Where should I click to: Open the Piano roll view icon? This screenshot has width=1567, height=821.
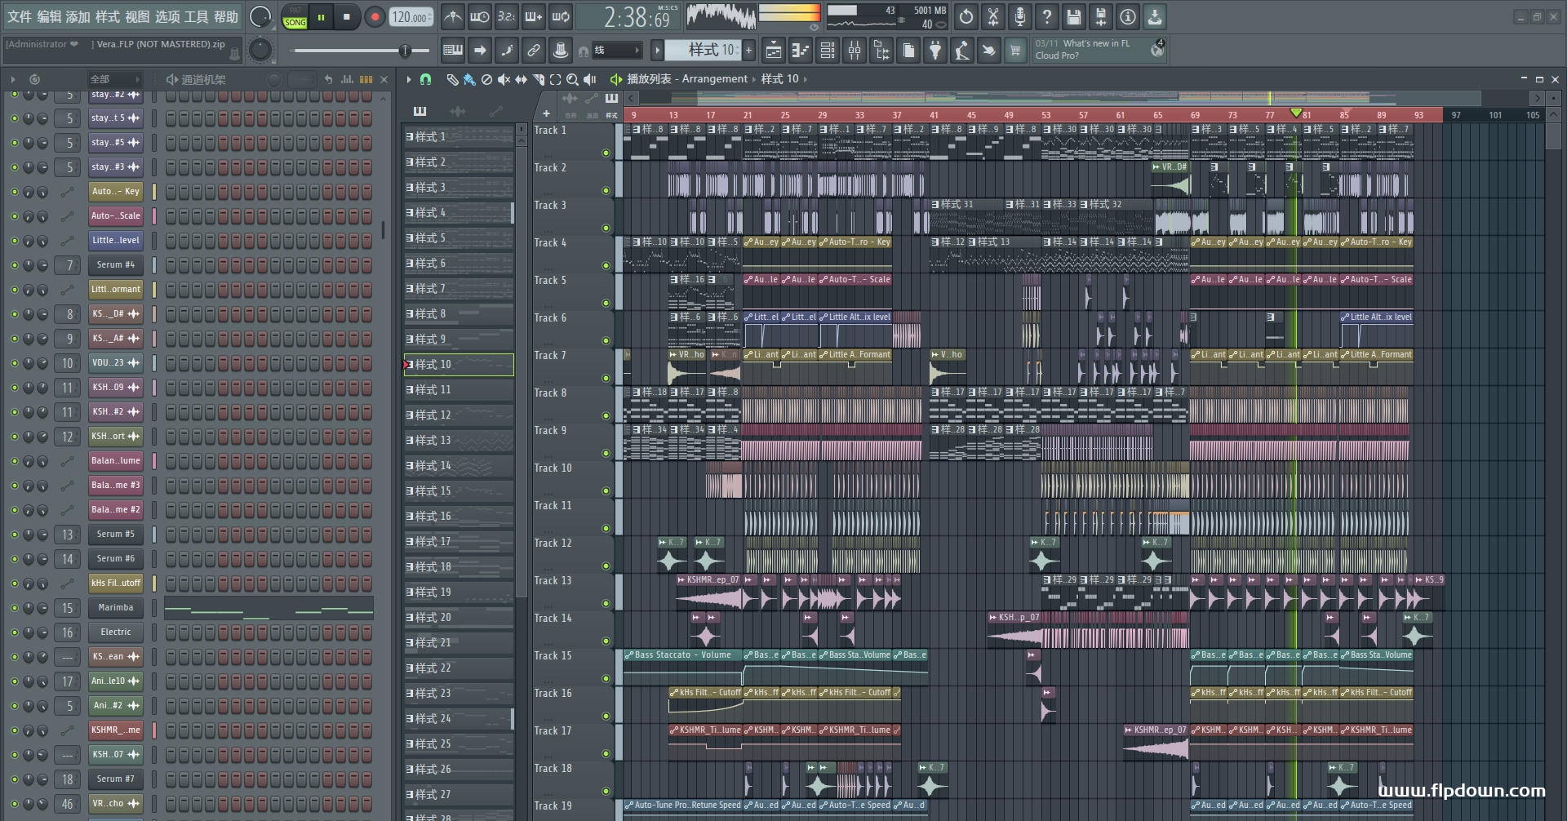click(801, 51)
